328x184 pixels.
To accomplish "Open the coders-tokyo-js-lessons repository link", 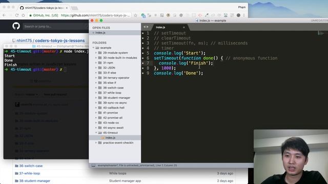I will 60,40.
